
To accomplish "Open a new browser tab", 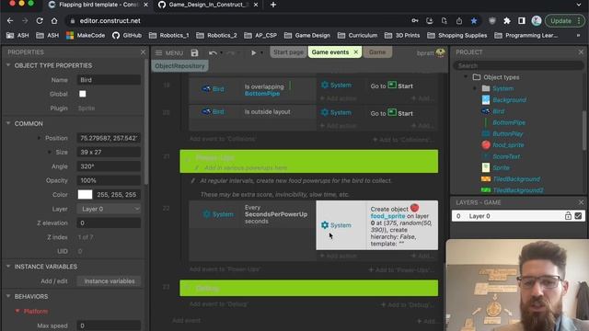I will pos(273,5).
